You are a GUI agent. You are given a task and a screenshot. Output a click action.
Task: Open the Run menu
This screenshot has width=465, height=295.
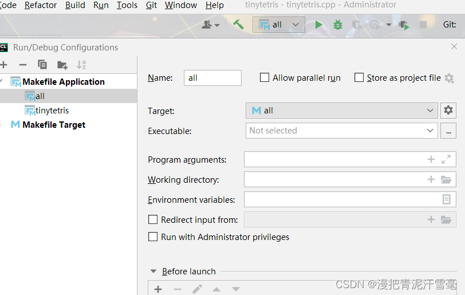101,5
